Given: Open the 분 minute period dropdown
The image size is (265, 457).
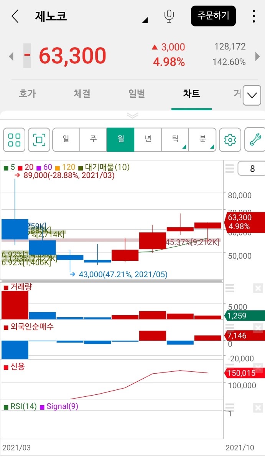Looking at the screenshot, I should [203, 140].
